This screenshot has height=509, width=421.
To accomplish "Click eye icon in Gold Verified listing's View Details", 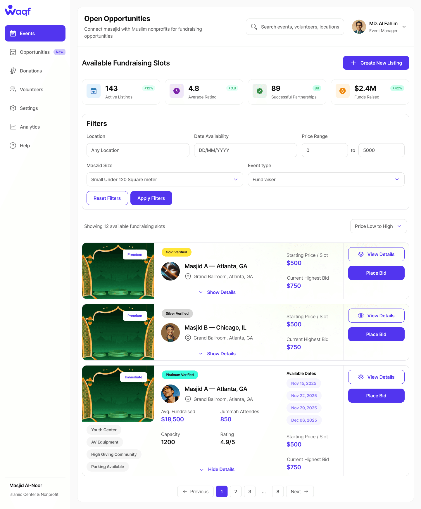I will tap(361, 254).
